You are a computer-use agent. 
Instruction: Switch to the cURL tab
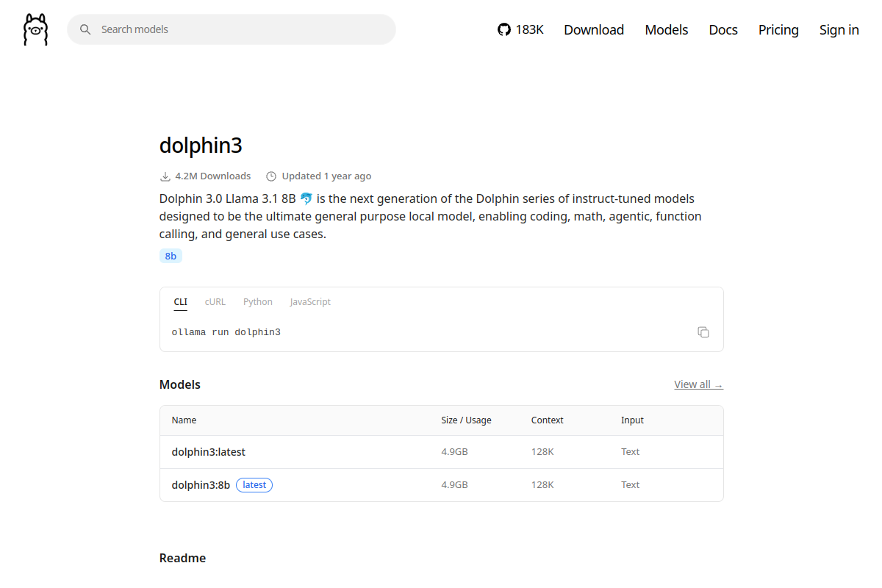215,302
